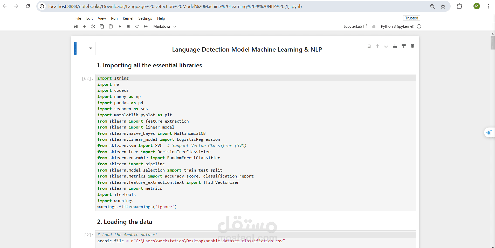Copy the selected cell using copy icon
Screen dimensions: 495x248
(102, 26)
